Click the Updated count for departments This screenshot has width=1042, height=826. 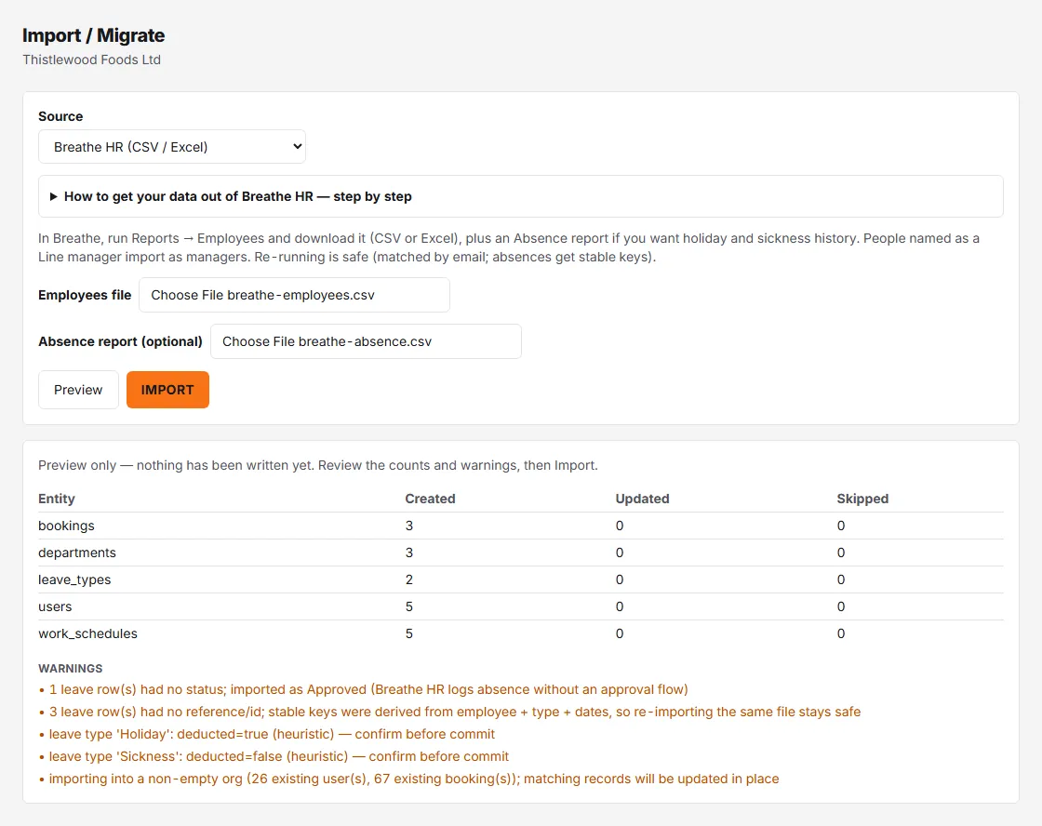tap(620, 553)
